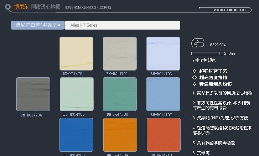Choose the dark gray BN-HG14704 swatch

[33, 94]
